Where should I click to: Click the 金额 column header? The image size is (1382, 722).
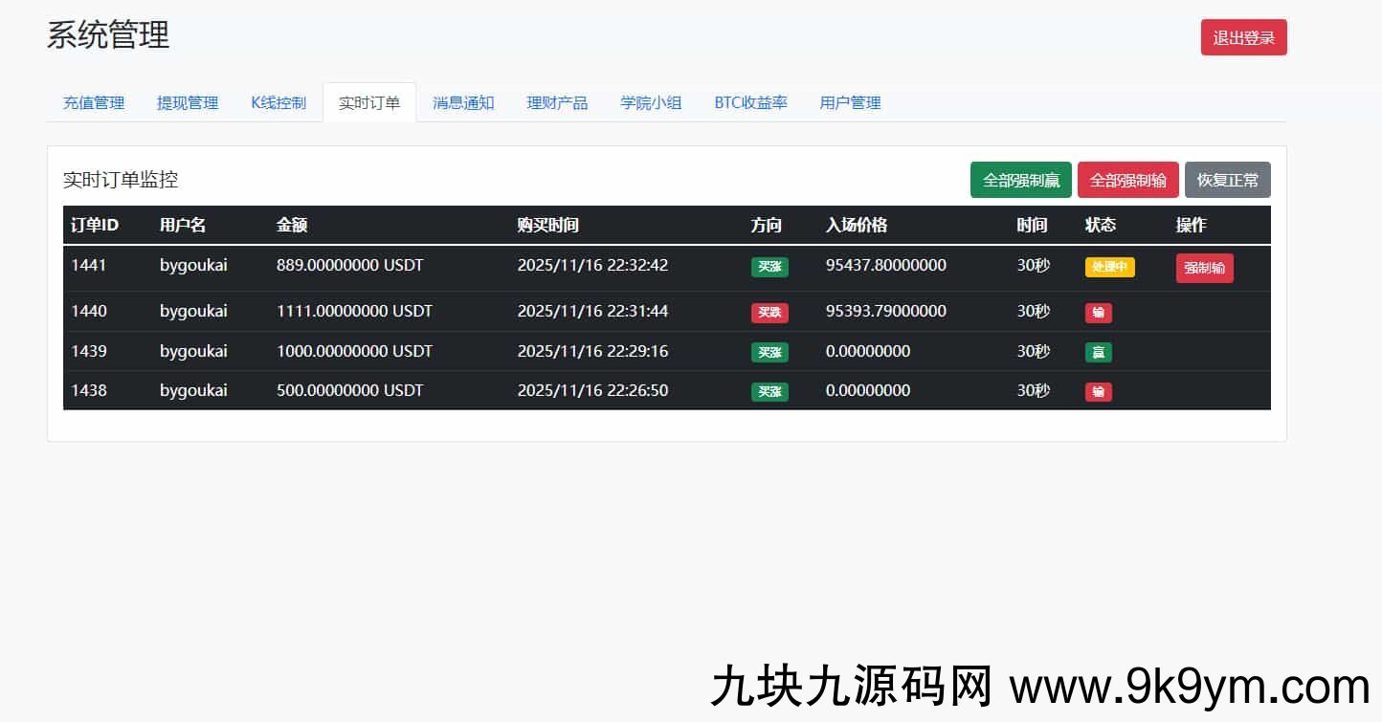pyautogui.click(x=292, y=225)
